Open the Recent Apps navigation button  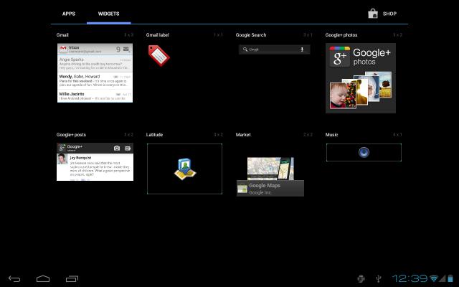pyautogui.click(x=72, y=278)
